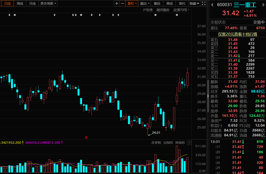Click the MAVOL2:2480872.300 indicator label

pyautogui.click(x=44, y=142)
